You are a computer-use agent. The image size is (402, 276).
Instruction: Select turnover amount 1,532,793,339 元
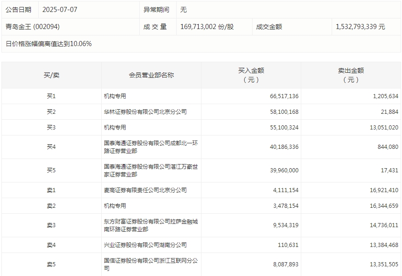tap(360, 27)
